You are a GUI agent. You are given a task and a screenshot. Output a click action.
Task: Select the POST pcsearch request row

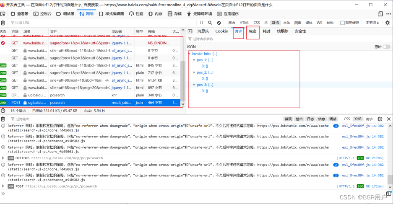[90, 103]
